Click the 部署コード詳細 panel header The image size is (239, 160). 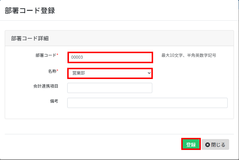click(119, 38)
